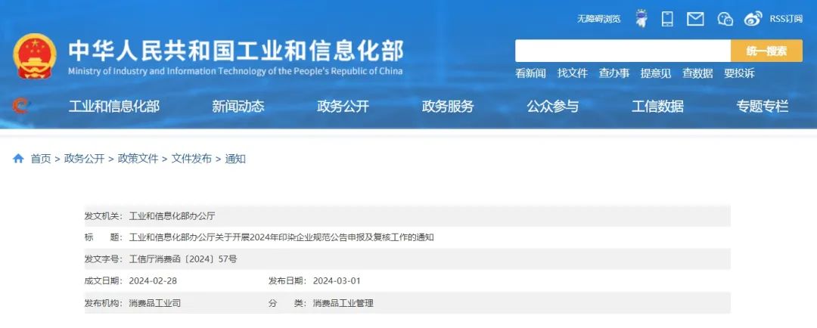Click the 统一搜索 search button
This screenshot has width=817, height=328.
coord(766,51)
